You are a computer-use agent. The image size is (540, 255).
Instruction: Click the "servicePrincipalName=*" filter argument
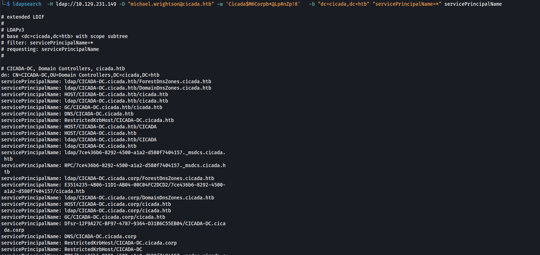407,4
